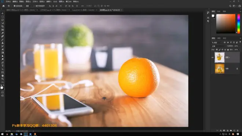
Task: Expand the status bar info arrow
Action: click(33, 131)
